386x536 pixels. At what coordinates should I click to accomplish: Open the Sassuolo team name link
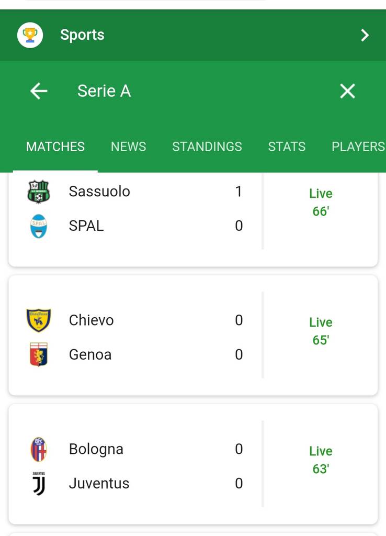coord(99,192)
